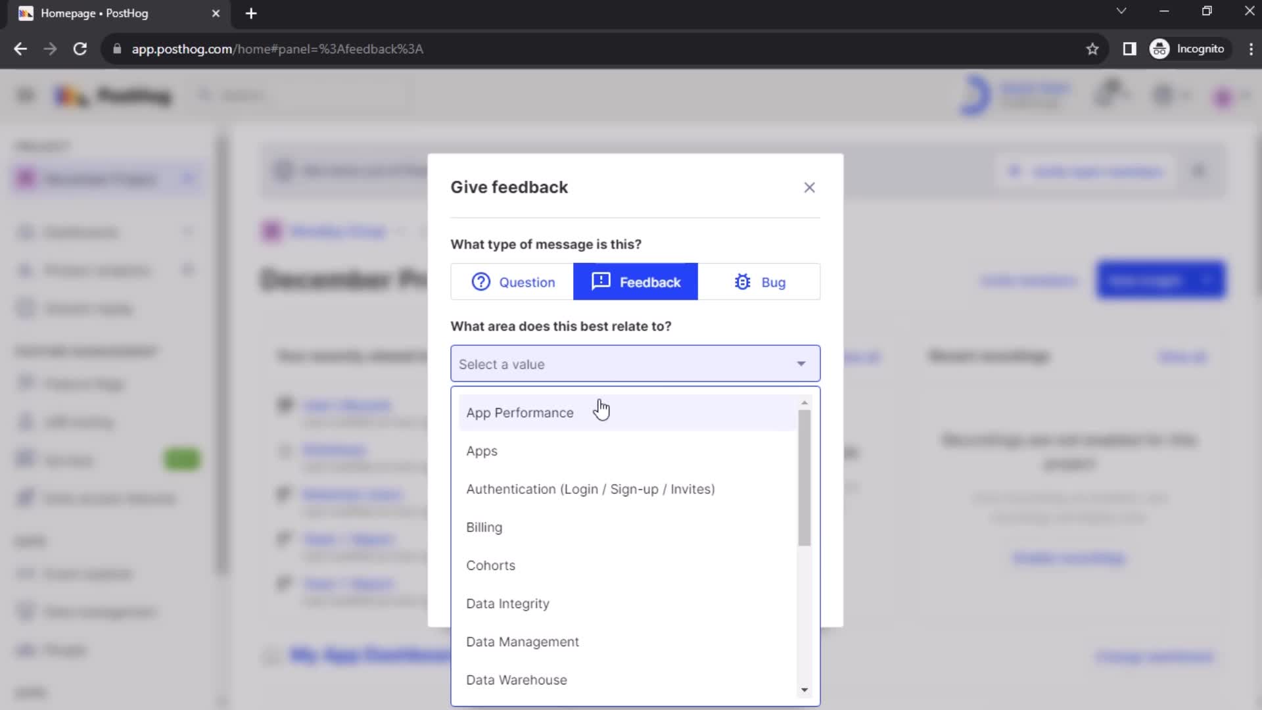Choose Cohorts from the area list
The image size is (1262, 710).
coord(627,565)
